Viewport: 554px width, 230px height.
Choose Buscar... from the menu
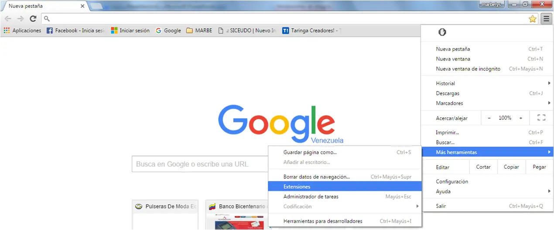click(487, 142)
